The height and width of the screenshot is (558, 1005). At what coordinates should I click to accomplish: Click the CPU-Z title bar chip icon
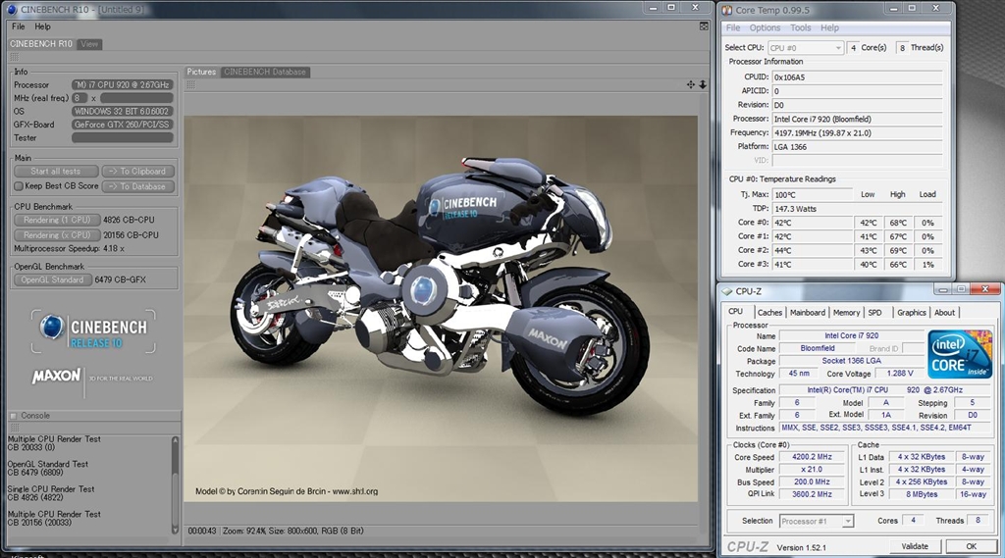pyautogui.click(x=728, y=290)
